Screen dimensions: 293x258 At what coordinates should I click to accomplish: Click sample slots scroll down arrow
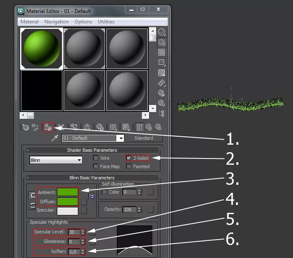click(x=153, y=108)
